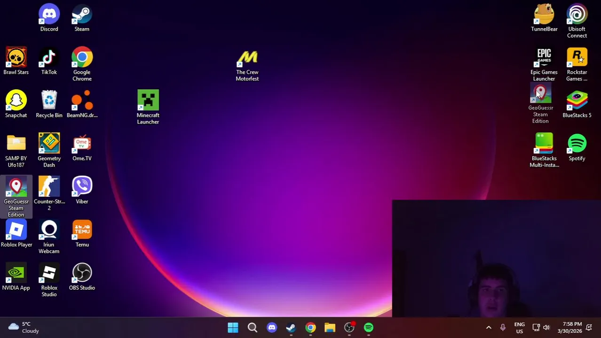Open the volume tray icon

(x=546, y=327)
